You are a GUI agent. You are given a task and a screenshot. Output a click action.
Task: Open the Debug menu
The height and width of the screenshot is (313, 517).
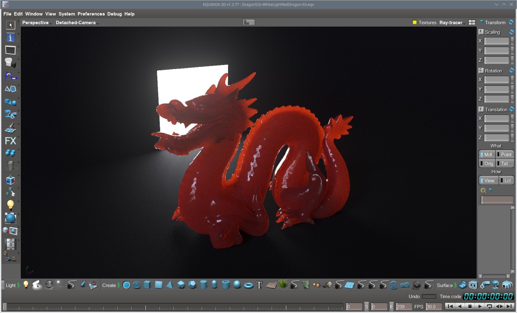coord(114,14)
